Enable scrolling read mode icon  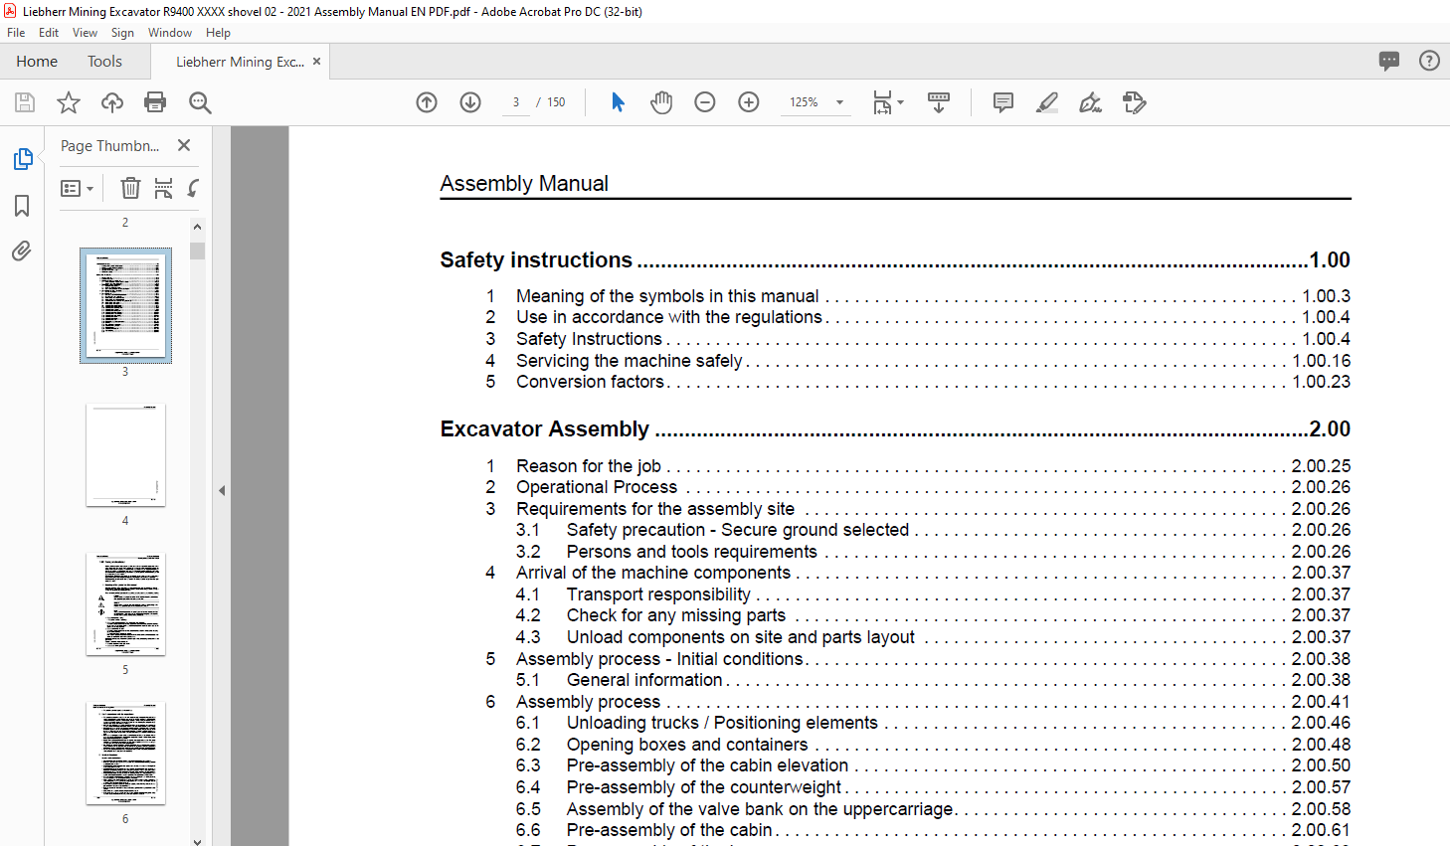[939, 102]
